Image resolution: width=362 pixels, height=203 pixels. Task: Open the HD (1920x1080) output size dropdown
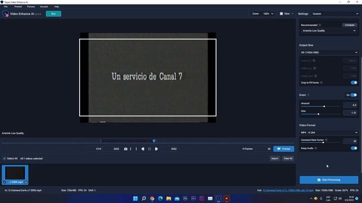[x=329, y=52]
